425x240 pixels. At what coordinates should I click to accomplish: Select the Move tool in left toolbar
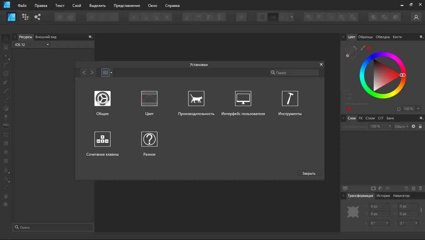coord(6,38)
